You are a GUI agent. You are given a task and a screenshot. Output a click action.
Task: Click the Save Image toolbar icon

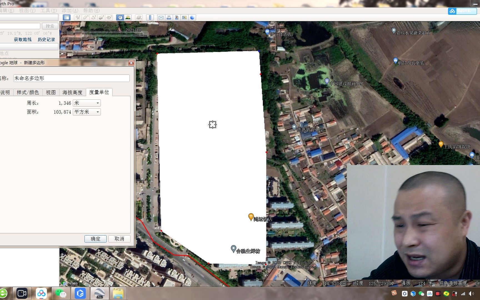pyautogui.click(x=176, y=17)
